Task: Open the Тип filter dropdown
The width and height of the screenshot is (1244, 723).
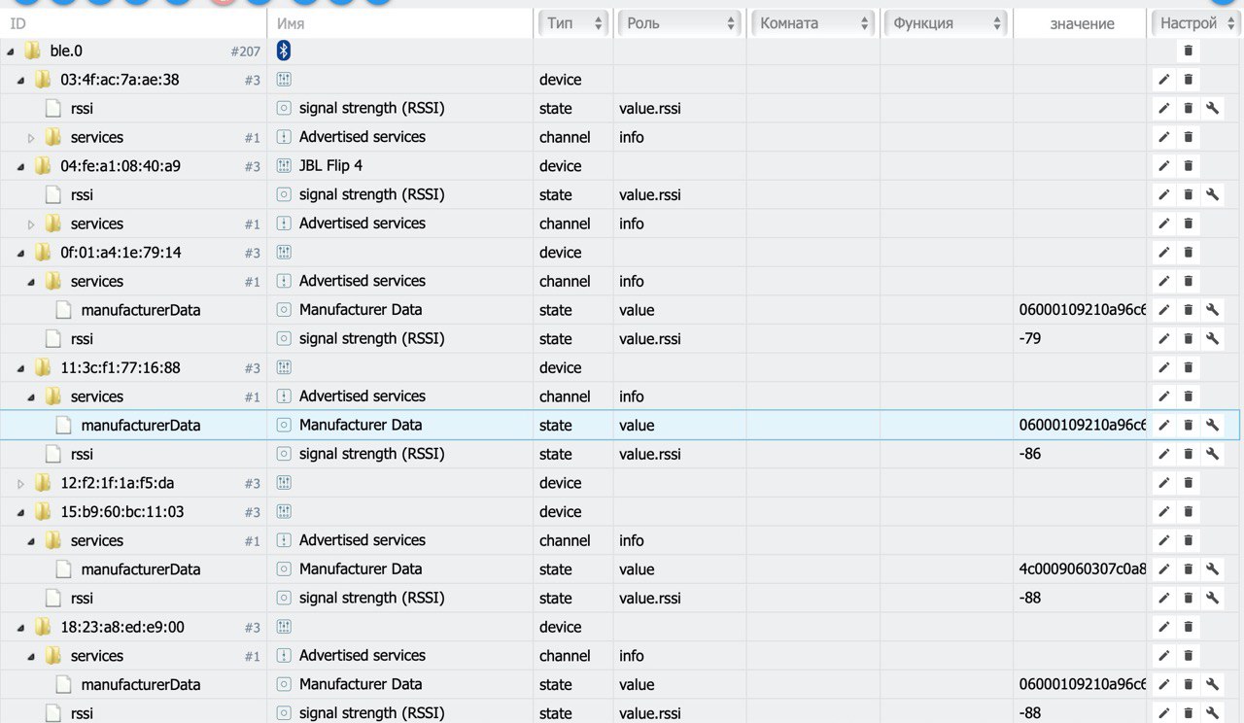Action: [x=573, y=22]
